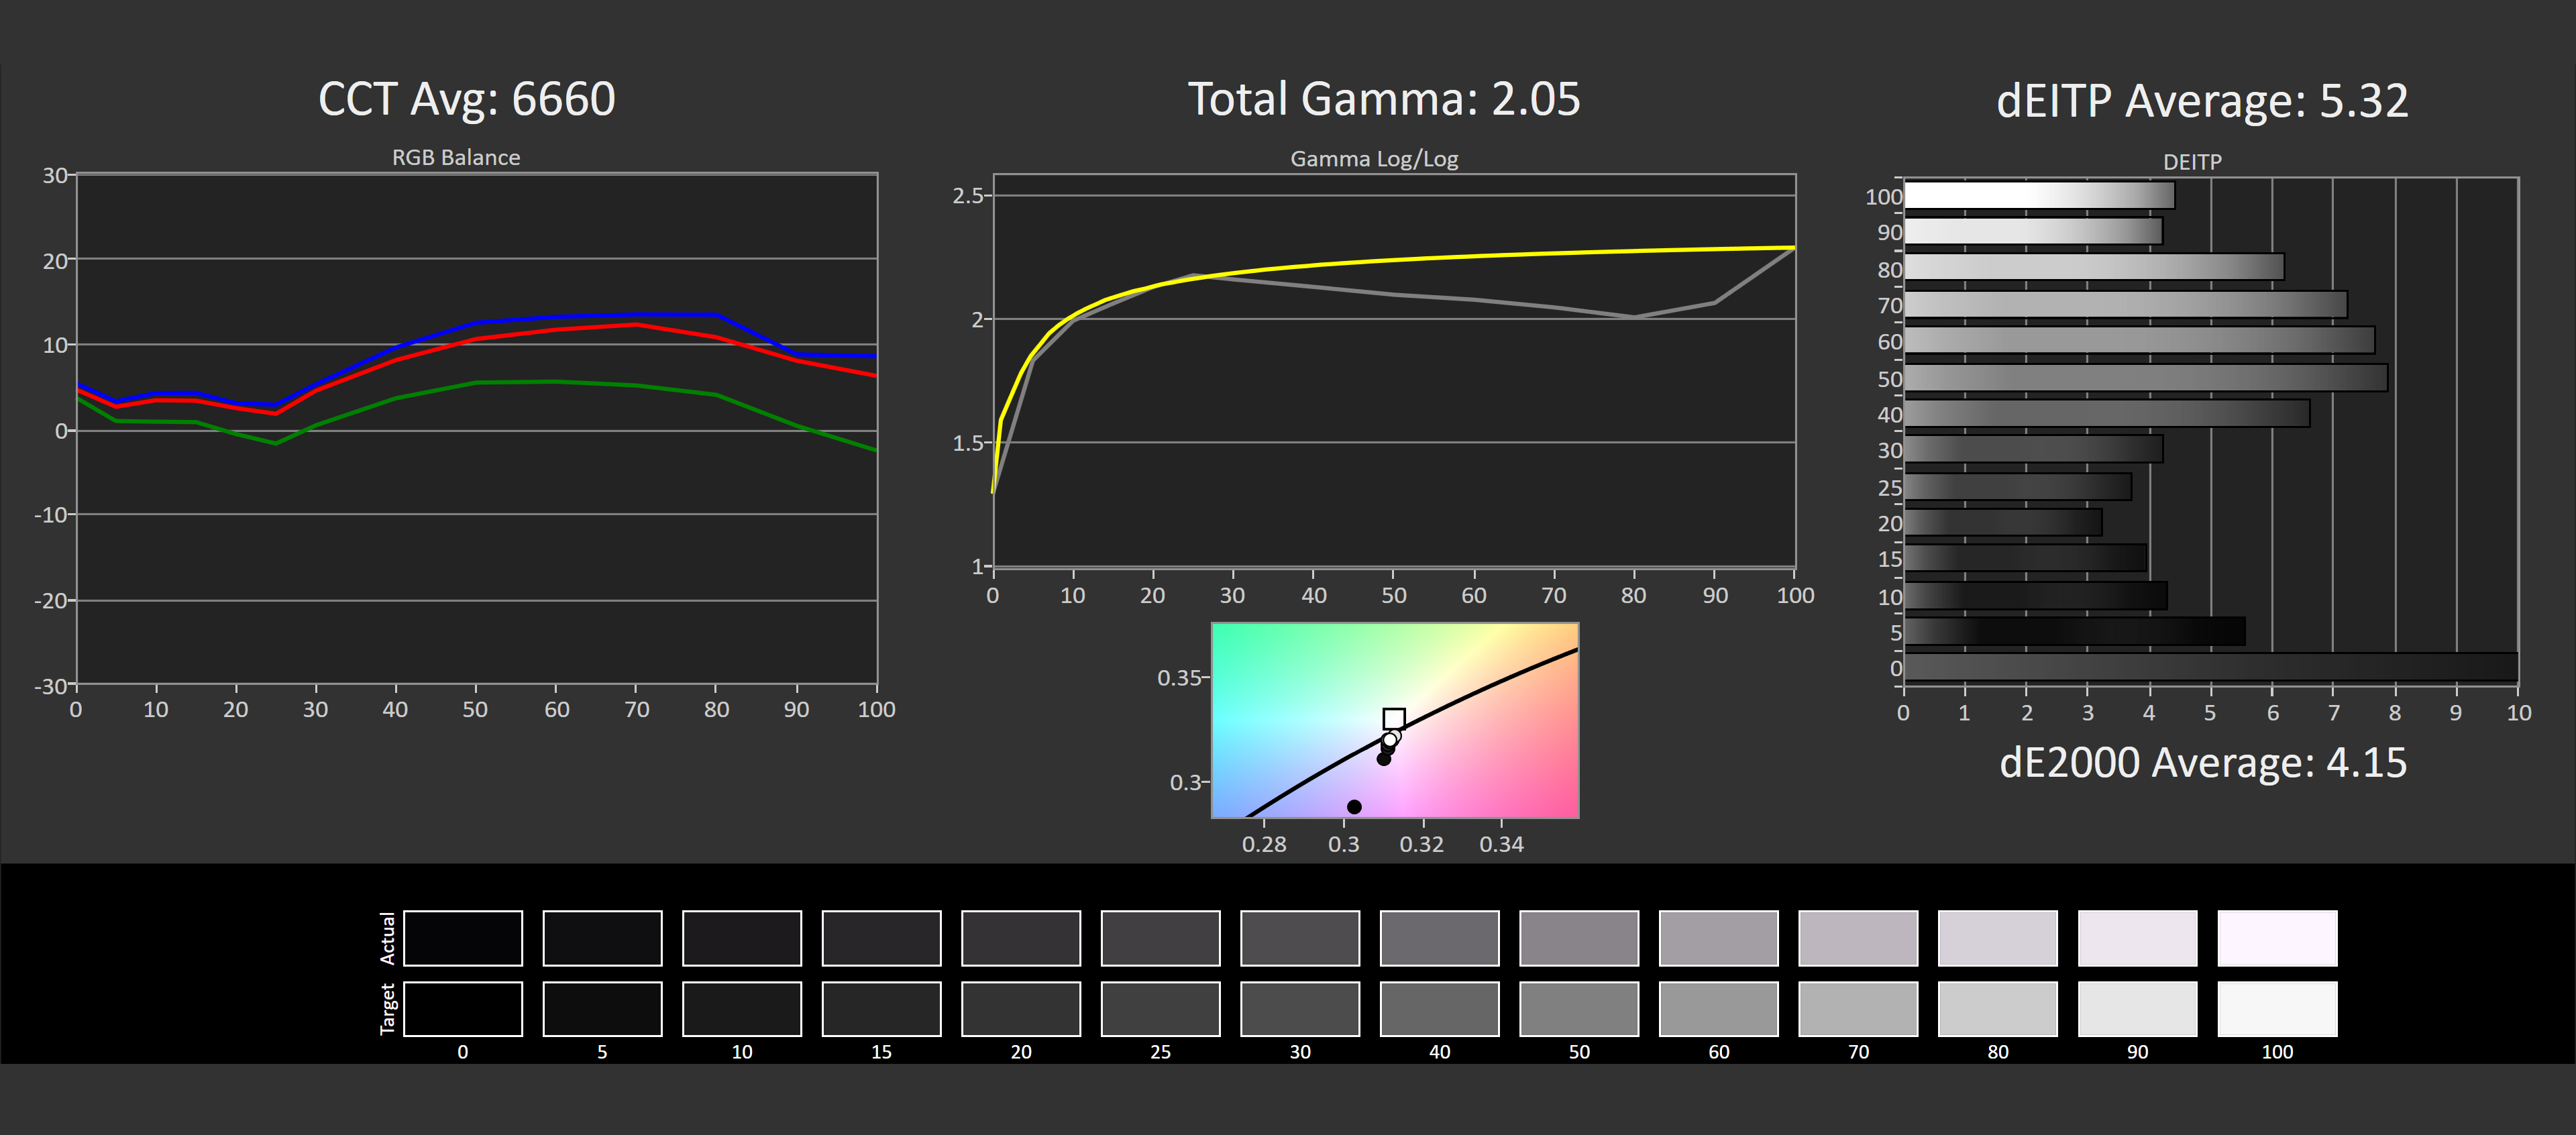Viewport: 2576px width, 1135px height.
Task: Click the square target marker in CIE chart
Action: tap(1394, 718)
